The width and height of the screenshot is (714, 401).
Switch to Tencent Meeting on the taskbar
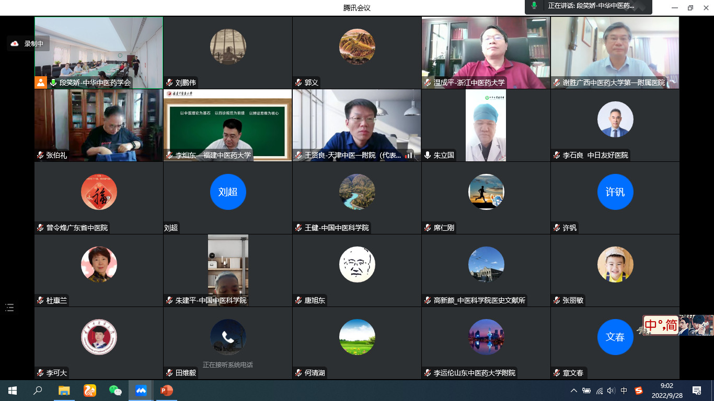[x=141, y=391]
